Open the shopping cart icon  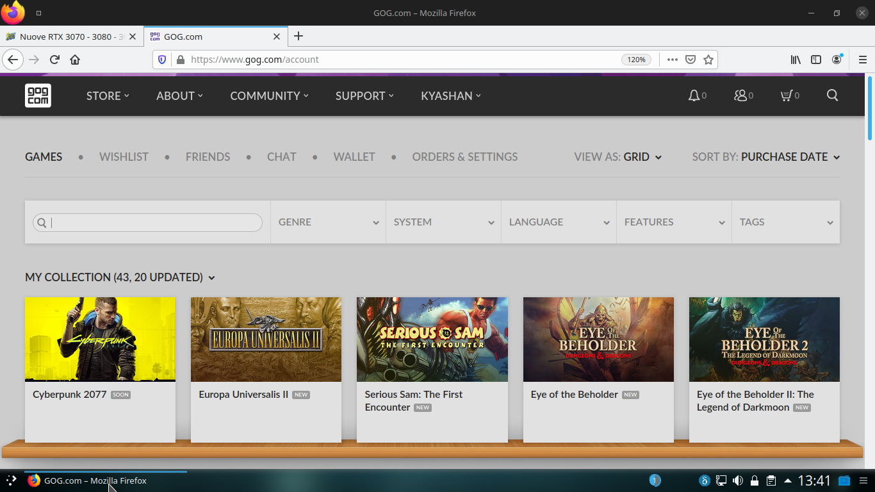click(x=786, y=95)
